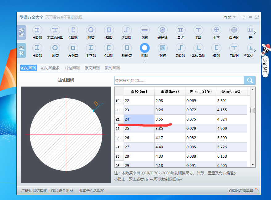
Task: Open the 热轧圆盘条 tab
Action: tap(50, 68)
